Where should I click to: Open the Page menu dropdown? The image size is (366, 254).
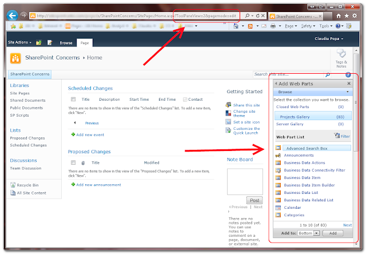[x=291, y=26]
